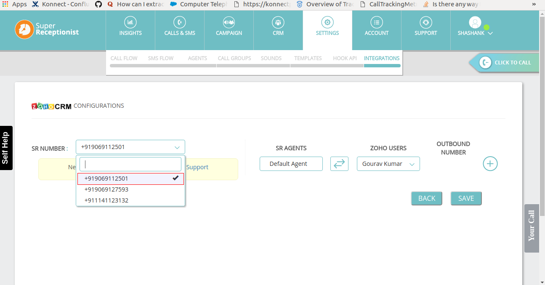Image resolution: width=545 pixels, height=285 pixels.
Task: Open the Insights section icon
Action: (130, 22)
